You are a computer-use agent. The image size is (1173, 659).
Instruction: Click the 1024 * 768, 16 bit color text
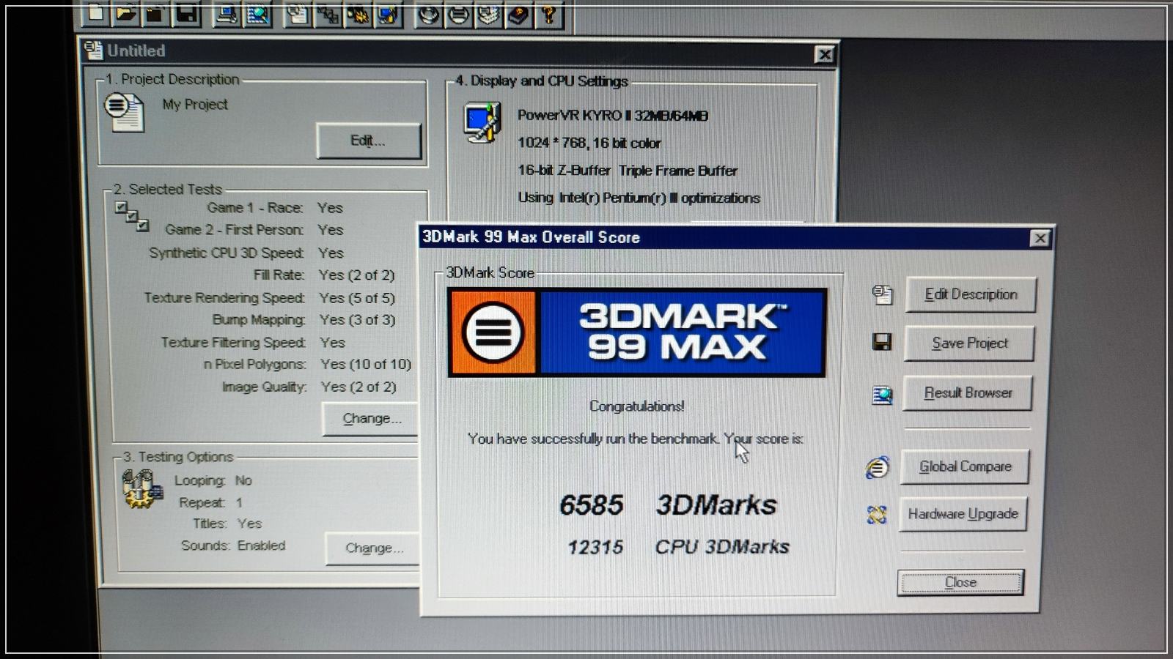click(x=589, y=143)
